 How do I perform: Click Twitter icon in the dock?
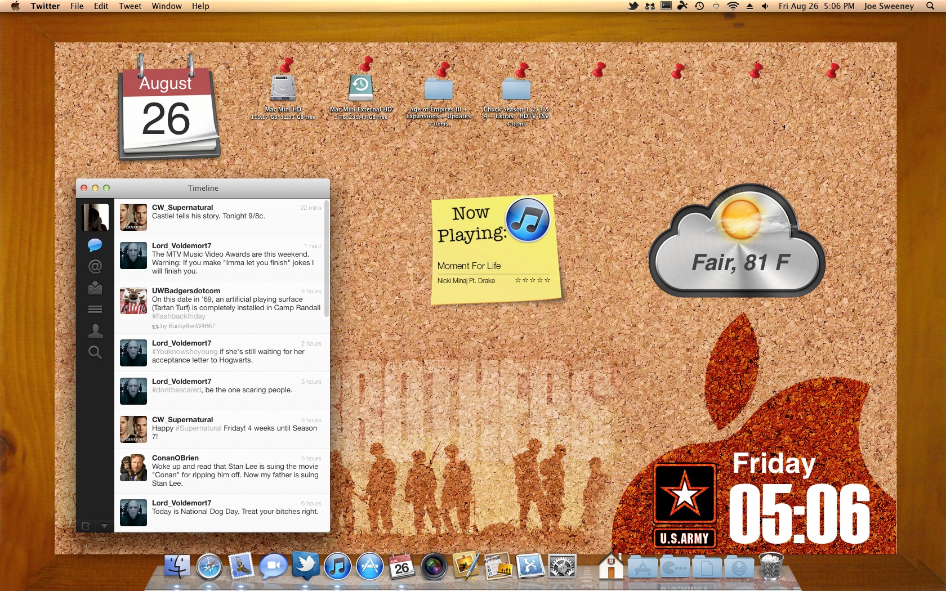tap(306, 566)
